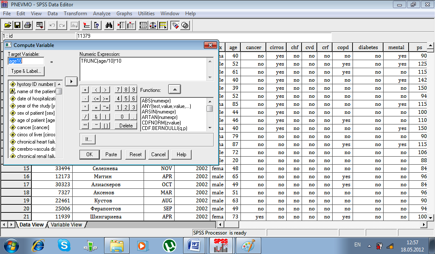
Task: Click OK in Compute Variable dialog
Action: 89,155
